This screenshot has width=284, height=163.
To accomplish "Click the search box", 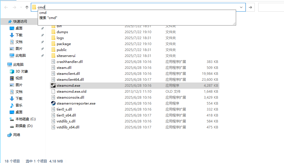I will click(x=271, y=7).
